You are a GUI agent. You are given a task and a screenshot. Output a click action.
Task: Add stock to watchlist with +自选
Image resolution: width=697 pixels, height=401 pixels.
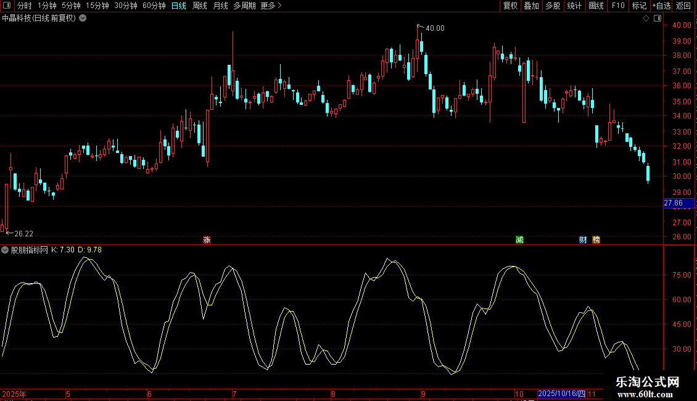pyautogui.click(x=661, y=6)
